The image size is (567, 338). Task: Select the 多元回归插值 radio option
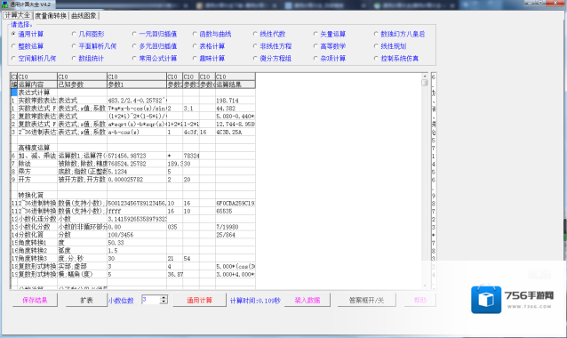pos(155,46)
